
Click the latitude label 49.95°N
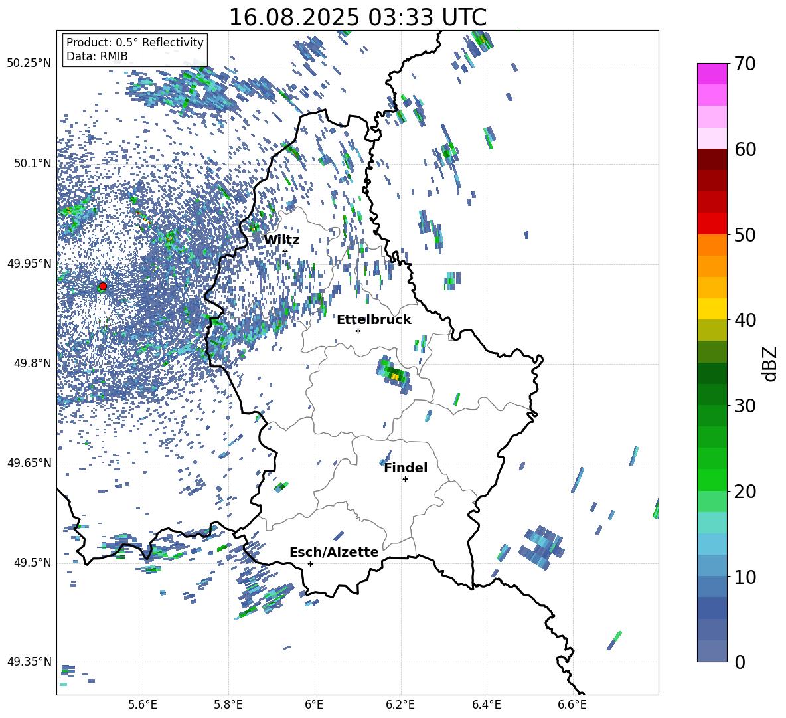[29, 264]
